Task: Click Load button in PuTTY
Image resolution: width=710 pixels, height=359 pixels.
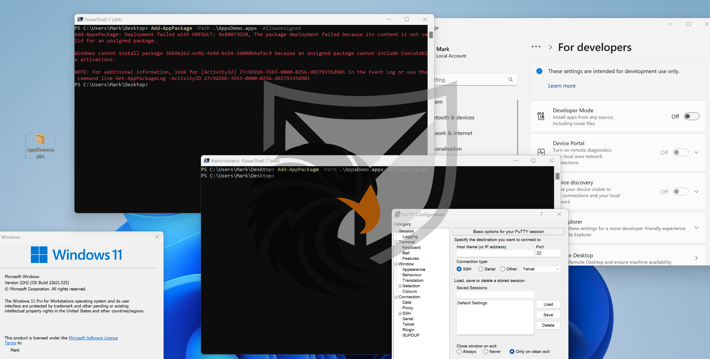Action: point(548,304)
